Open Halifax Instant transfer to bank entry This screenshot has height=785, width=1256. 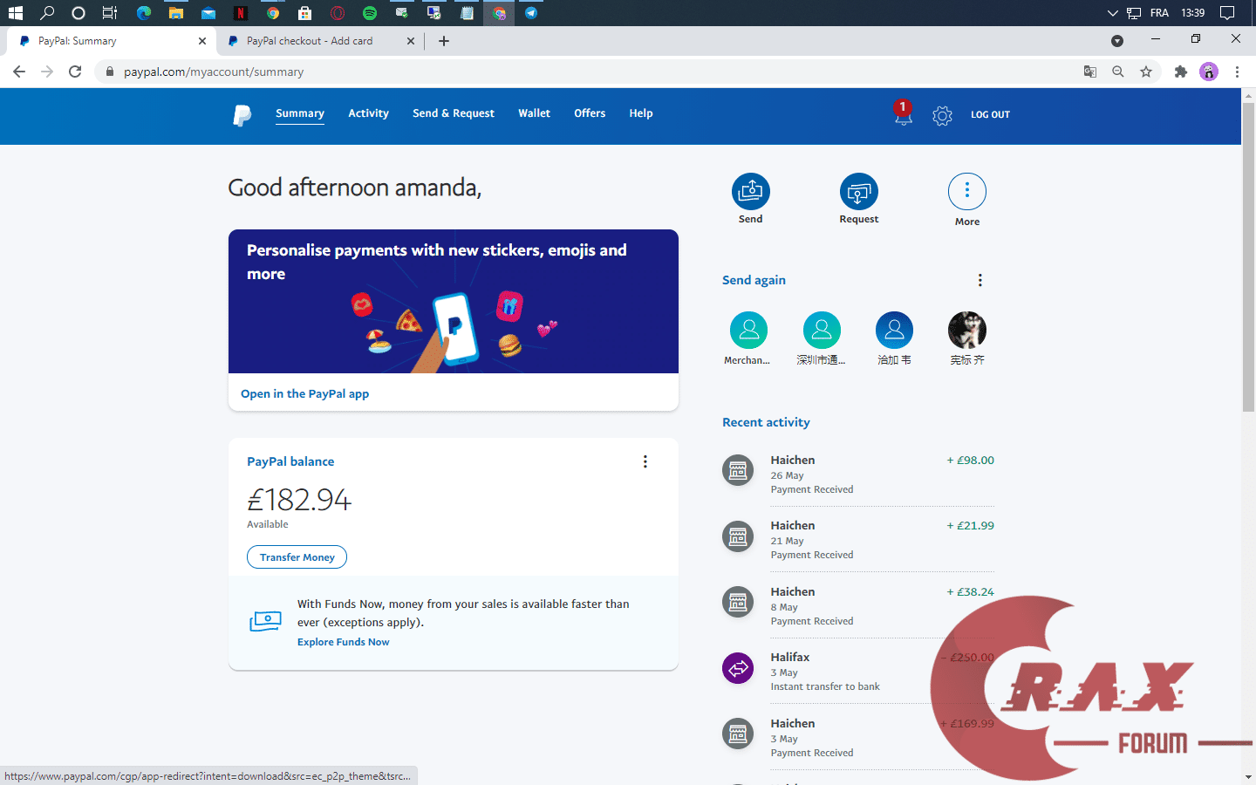tap(858, 671)
